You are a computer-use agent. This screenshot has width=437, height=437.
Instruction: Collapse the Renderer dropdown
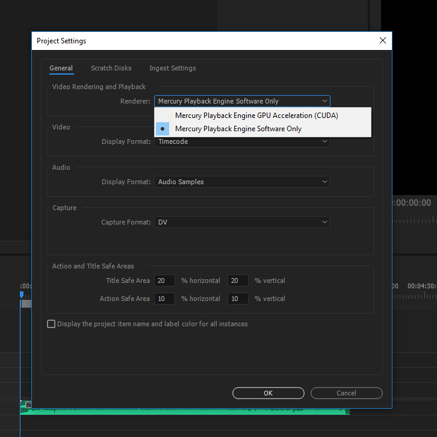coord(324,101)
